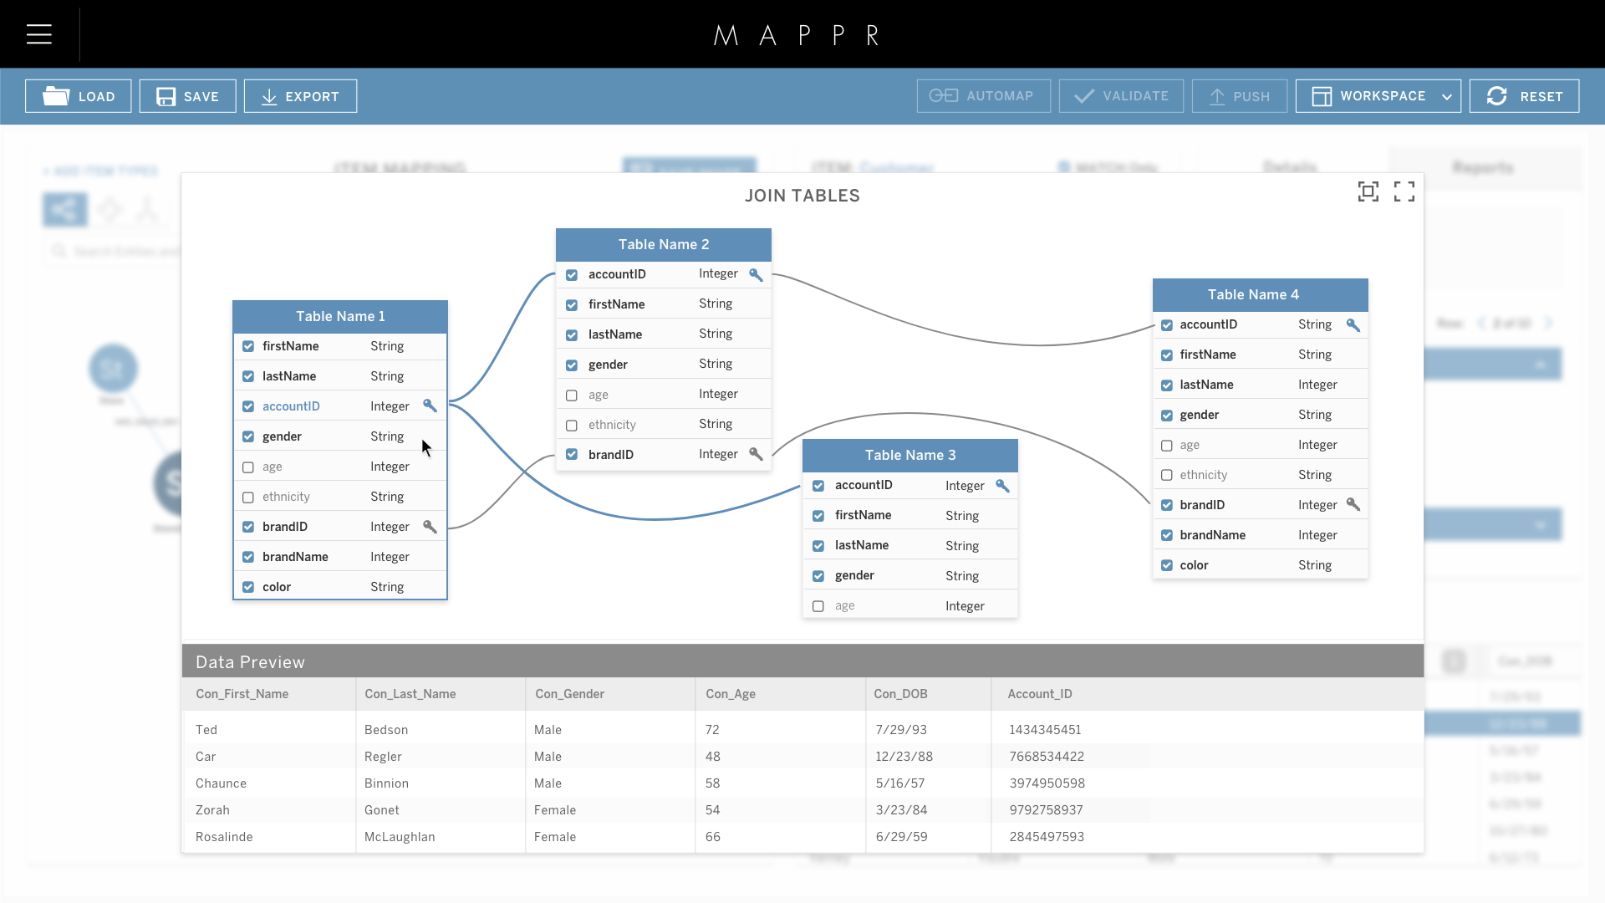This screenshot has height=903, width=1605.
Task: Click the cell 'Ted' in Data Preview
Action: 206,730
